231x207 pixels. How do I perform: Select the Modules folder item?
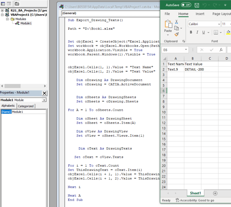coord(21,19)
